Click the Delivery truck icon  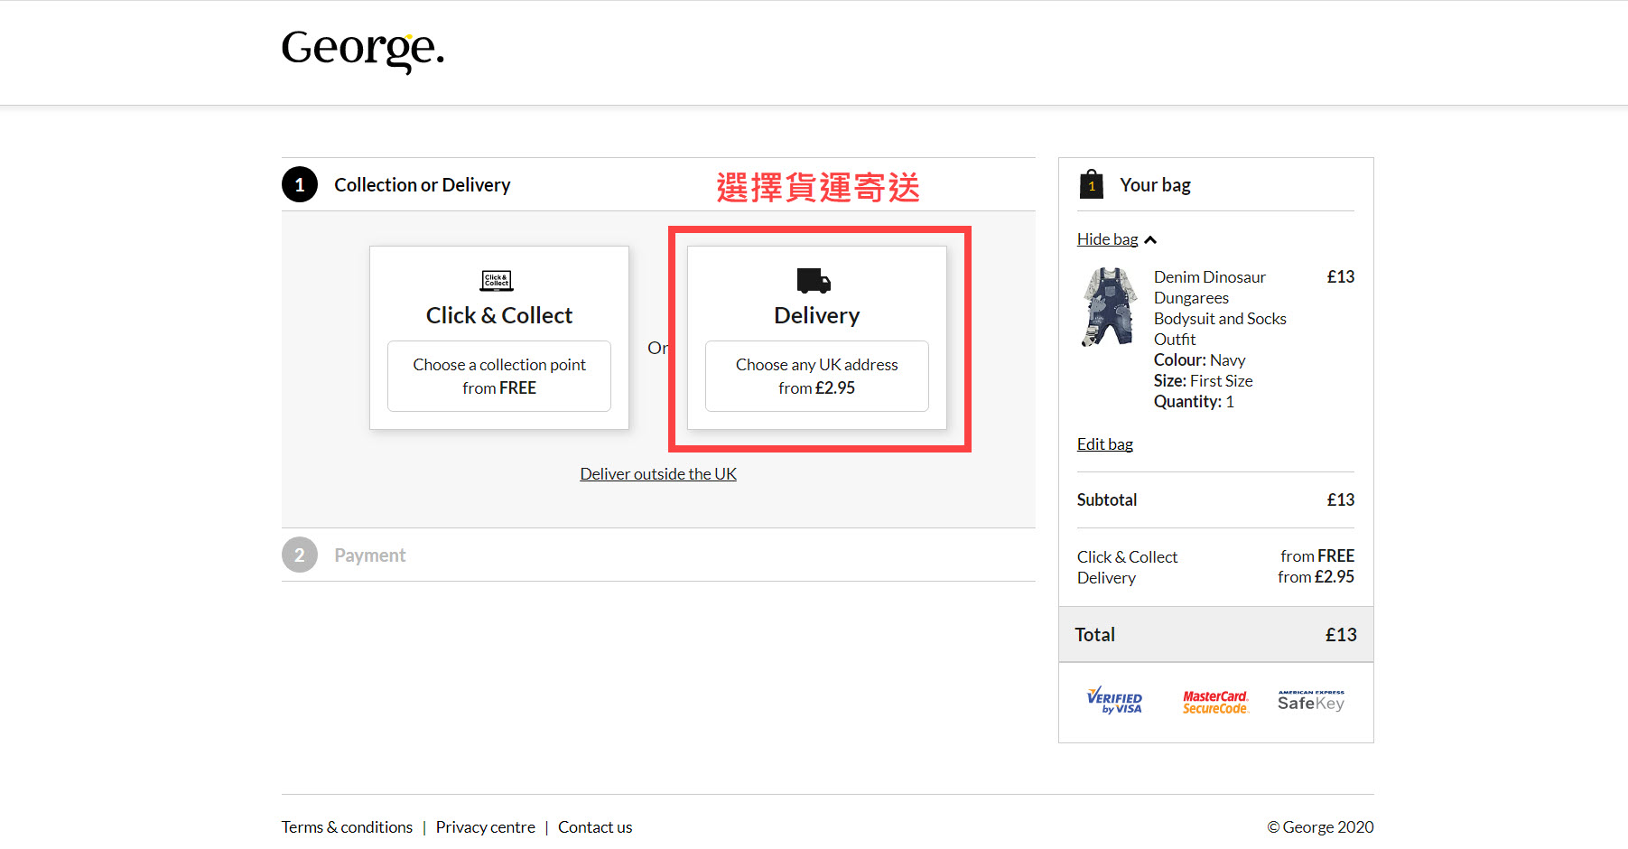[814, 281]
